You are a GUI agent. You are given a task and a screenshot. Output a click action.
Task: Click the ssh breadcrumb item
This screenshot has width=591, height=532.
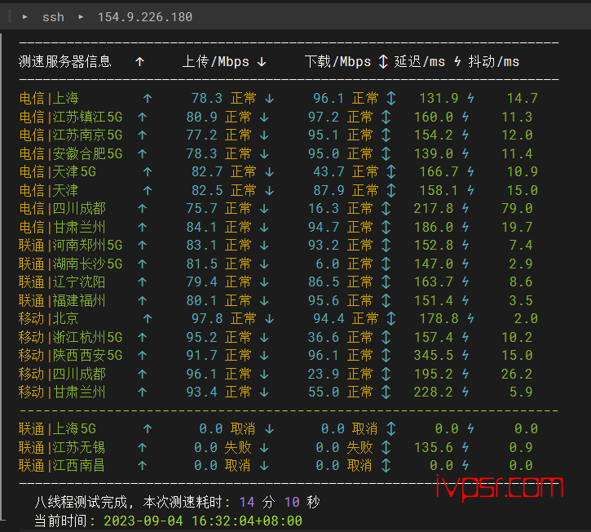tap(53, 17)
